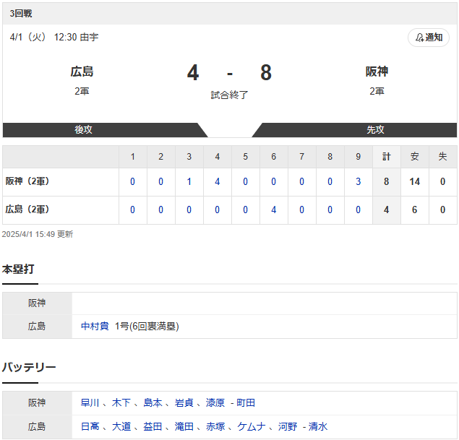This screenshot has width=459, height=440.
Task: Open 広島 6th inning score 4
Action: coord(273,210)
